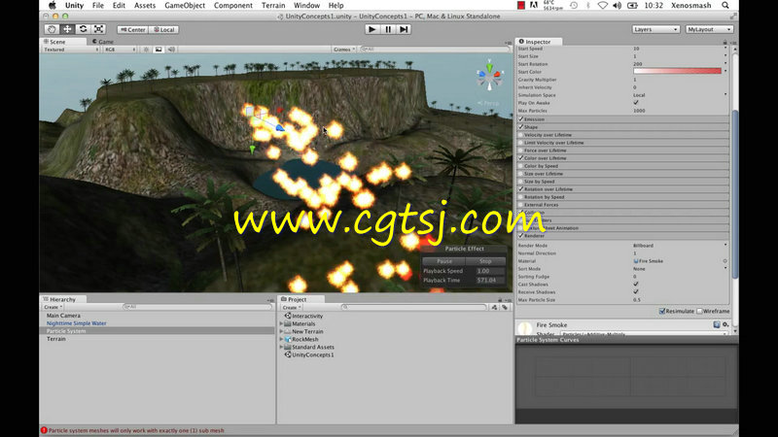This screenshot has height=437, width=778.
Task: Stop the particle effect
Action: click(484, 261)
